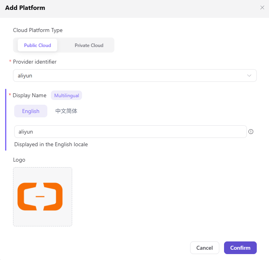This screenshot has height=260, width=269.
Task: Select Public Cloud platform type
Action: [37, 45]
